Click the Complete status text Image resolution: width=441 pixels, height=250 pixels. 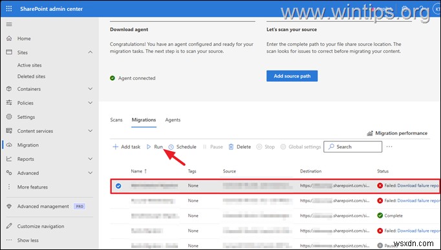[393, 216]
